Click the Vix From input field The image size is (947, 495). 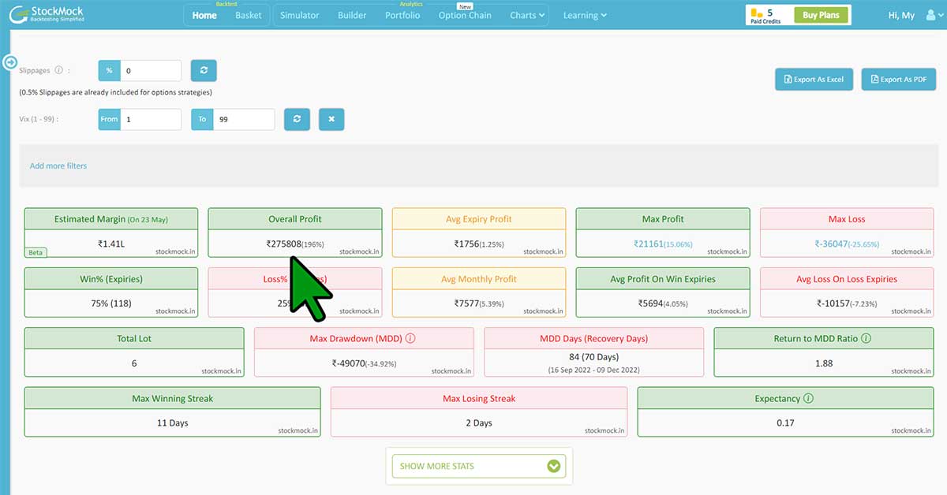pos(150,119)
